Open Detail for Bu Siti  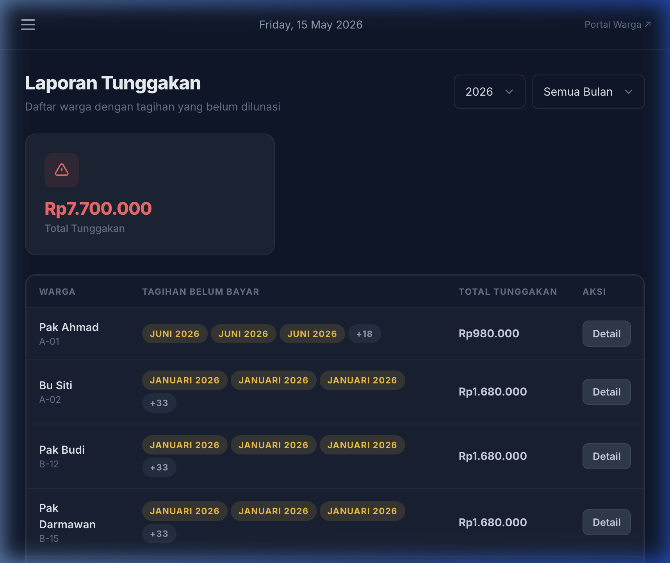(606, 392)
